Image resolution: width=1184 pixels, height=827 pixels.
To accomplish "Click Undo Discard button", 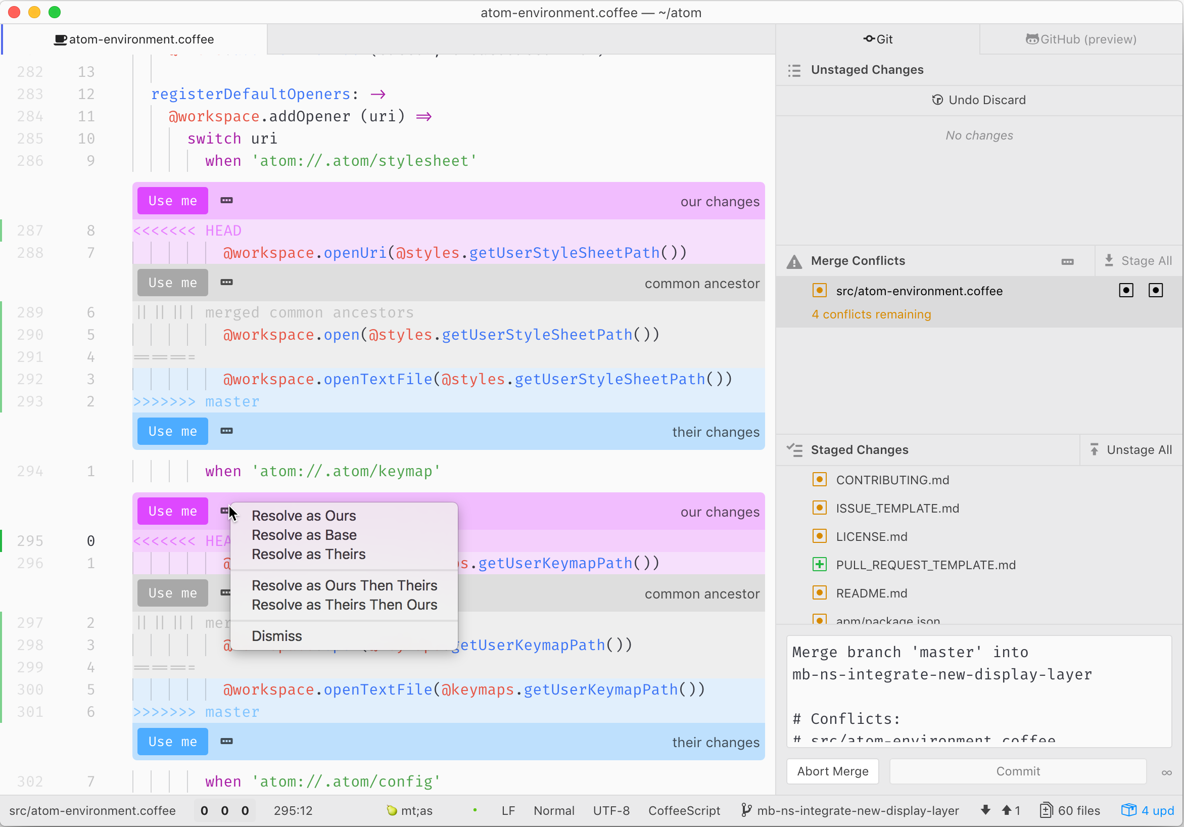I will 979,100.
